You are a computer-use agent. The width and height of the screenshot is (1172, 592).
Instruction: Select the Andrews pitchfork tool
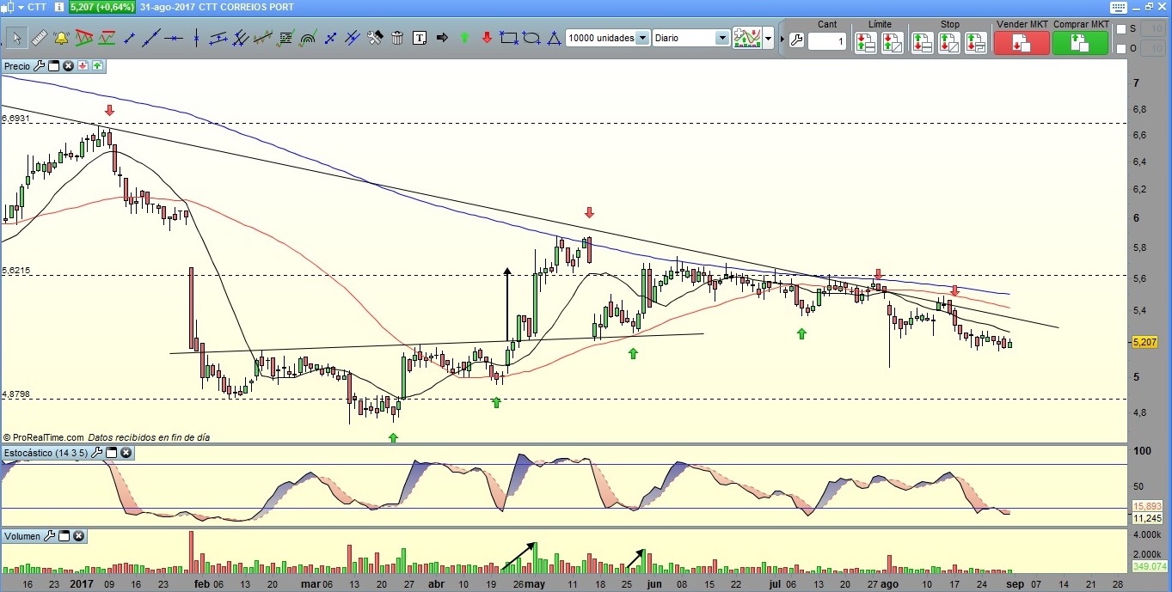[241, 38]
